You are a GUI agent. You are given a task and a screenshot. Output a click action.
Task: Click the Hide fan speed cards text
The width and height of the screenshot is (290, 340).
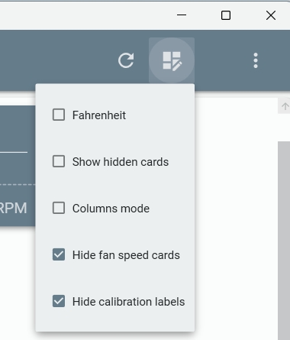click(x=126, y=255)
